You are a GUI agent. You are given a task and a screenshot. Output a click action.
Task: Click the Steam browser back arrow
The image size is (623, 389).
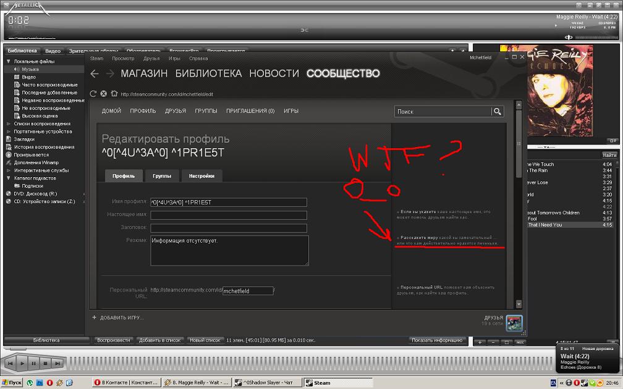tap(95, 73)
